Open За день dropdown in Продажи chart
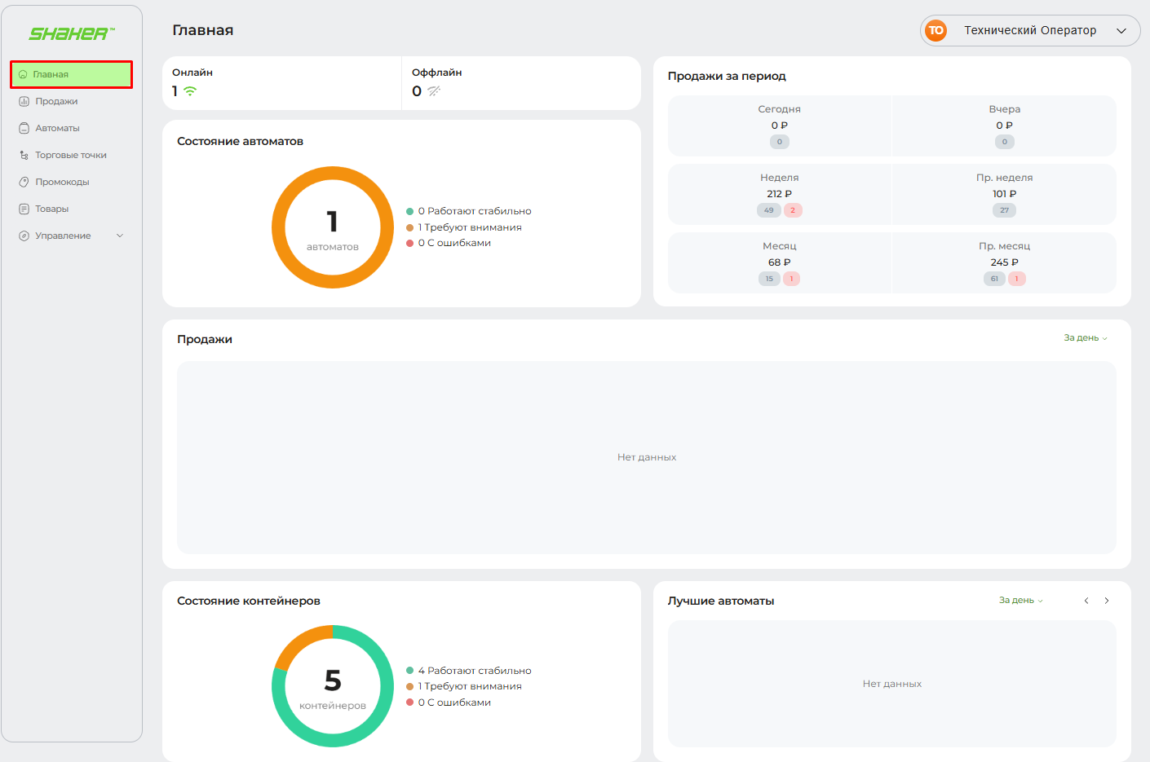The image size is (1150, 762). click(x=1085, y=337)
